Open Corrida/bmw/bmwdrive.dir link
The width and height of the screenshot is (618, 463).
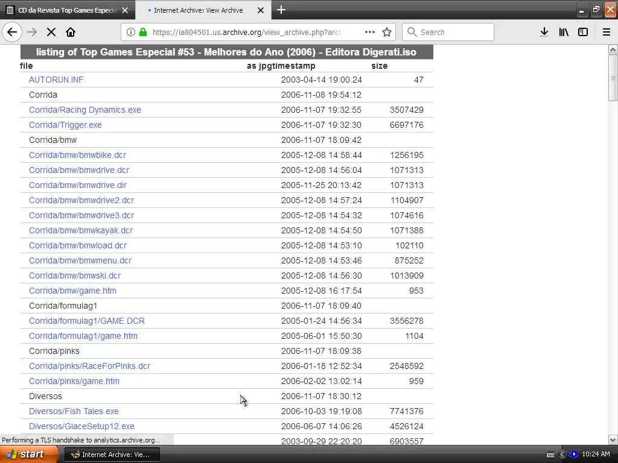point(78,185)
